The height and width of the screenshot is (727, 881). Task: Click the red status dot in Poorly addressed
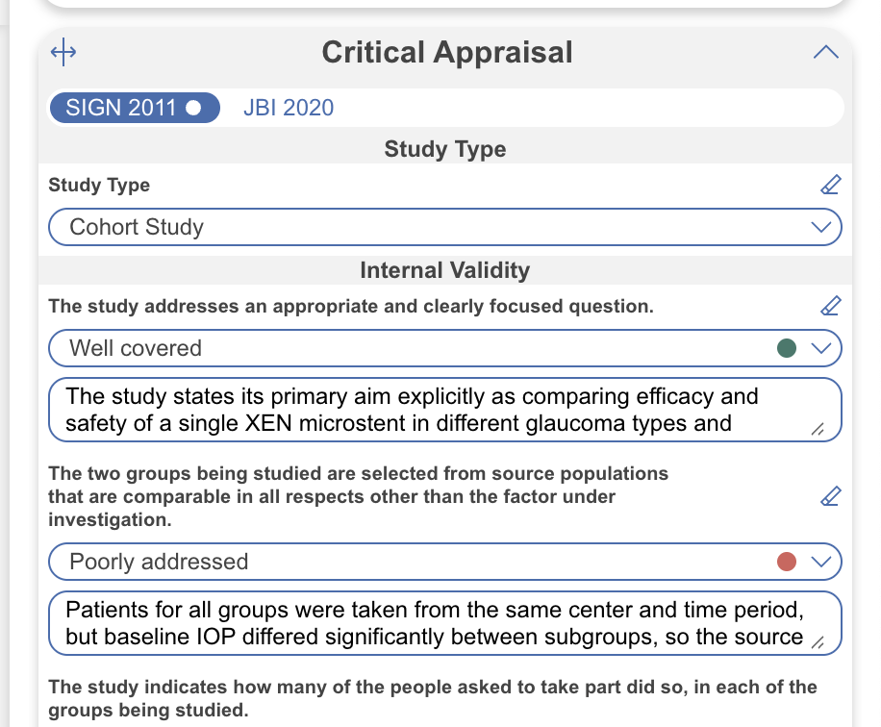[786, 562]
